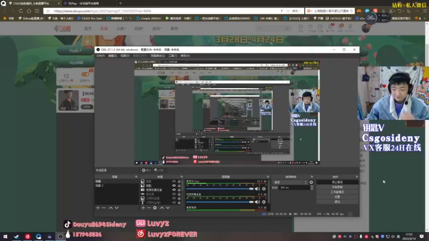The image size is (429, 241).
Task: Increase transition duration with up arrow
Action: click(x=312, y=186)
